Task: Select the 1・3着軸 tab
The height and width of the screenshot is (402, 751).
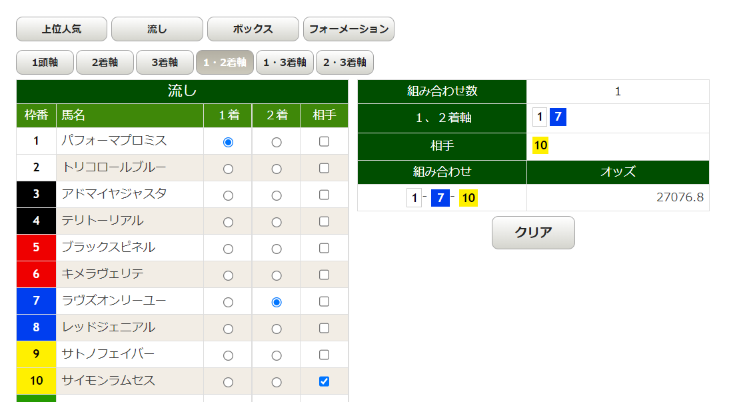Action: coord(285,63)
